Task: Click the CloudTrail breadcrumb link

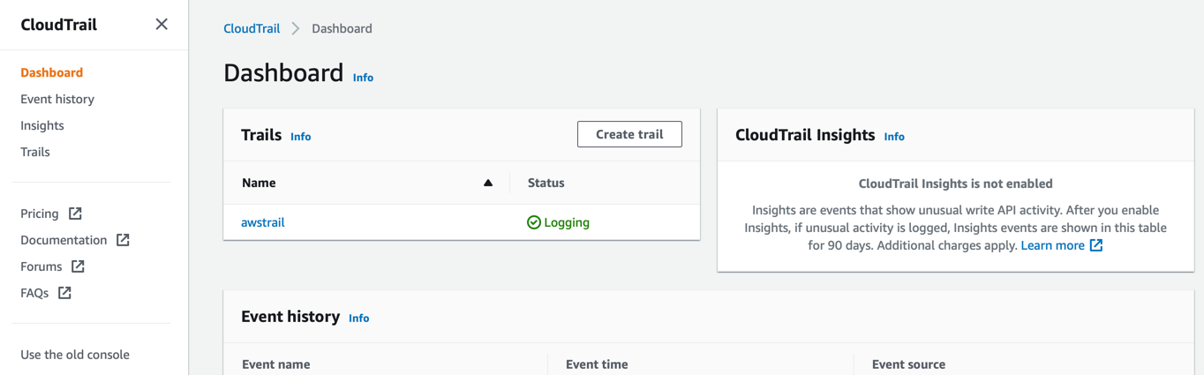Action: pyautogui.click(x=252, y=28)
